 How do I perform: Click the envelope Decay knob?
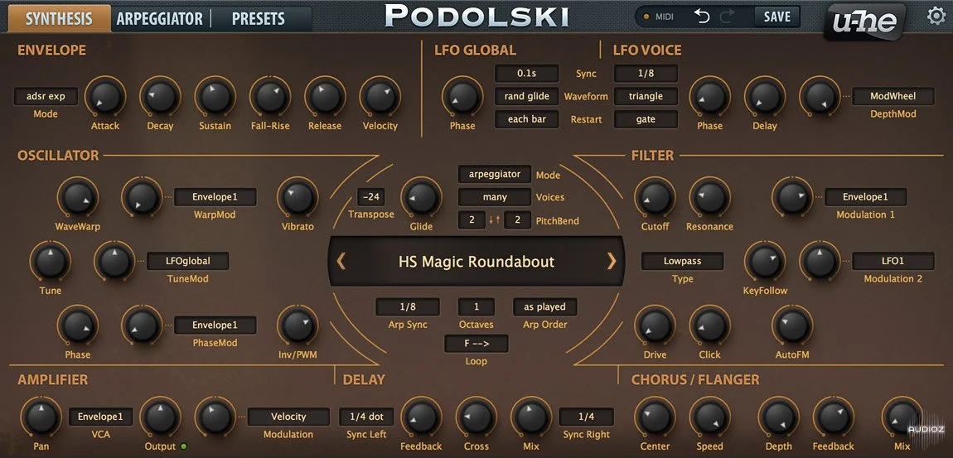point(161,97)
